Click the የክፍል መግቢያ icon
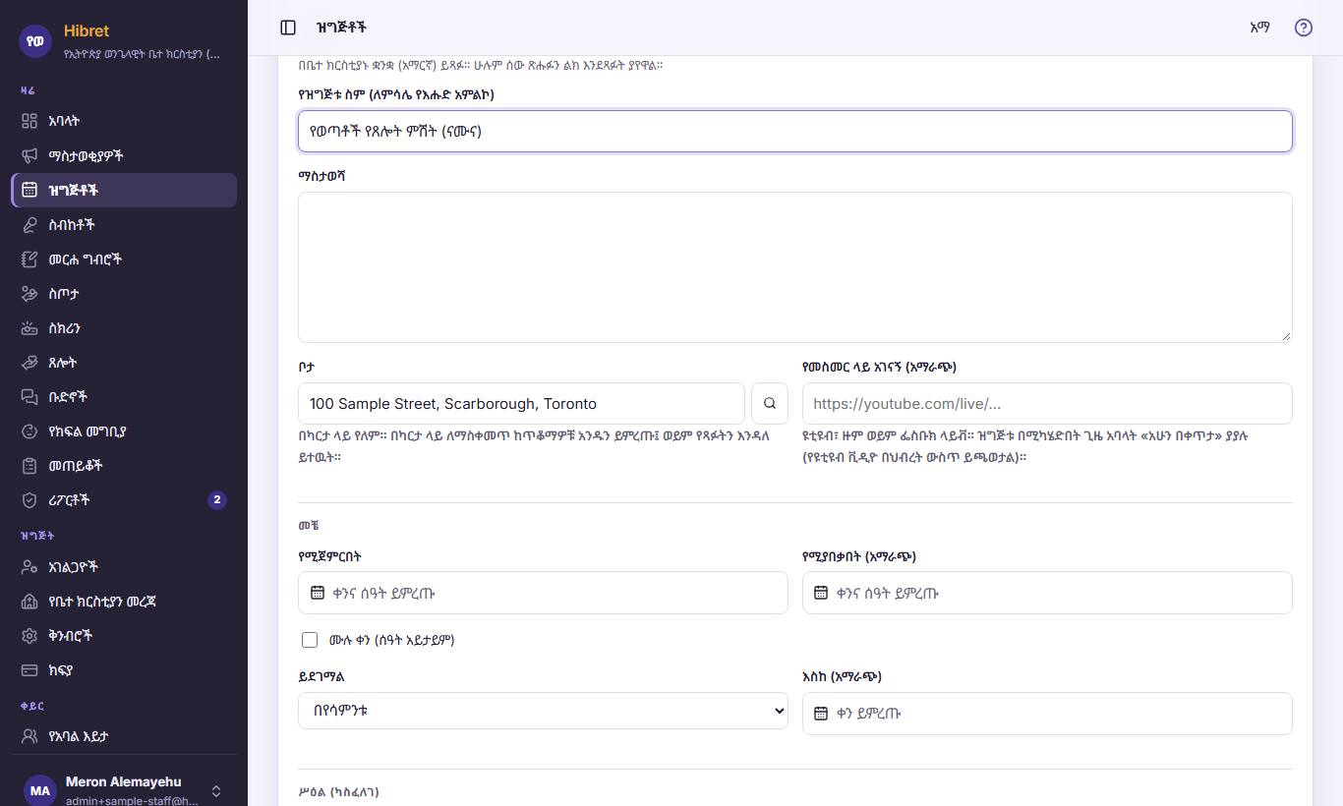1343x806 pixels. [29, 431]
